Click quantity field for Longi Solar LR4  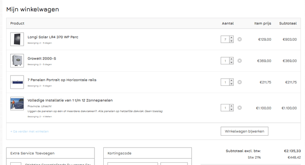pos(225,39)
